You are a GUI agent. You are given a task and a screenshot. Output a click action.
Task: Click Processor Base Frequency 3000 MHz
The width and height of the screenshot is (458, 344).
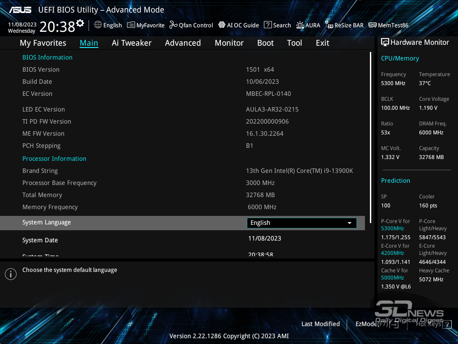(x=260, y=183)
